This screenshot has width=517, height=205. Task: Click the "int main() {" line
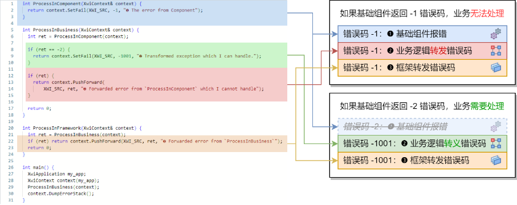coord(38,167)
